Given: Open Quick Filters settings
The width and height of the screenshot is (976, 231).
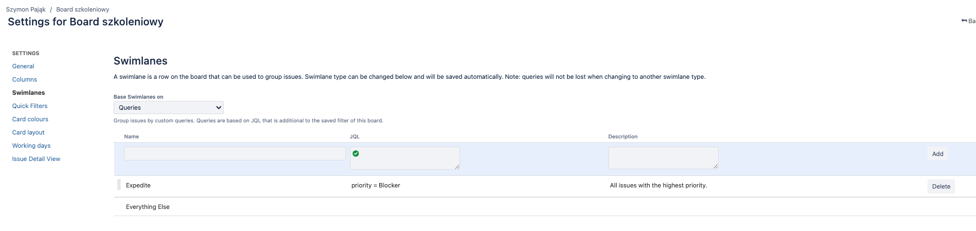Looking at the screenshot, I should pyautogui.click(x=30, y=106).
